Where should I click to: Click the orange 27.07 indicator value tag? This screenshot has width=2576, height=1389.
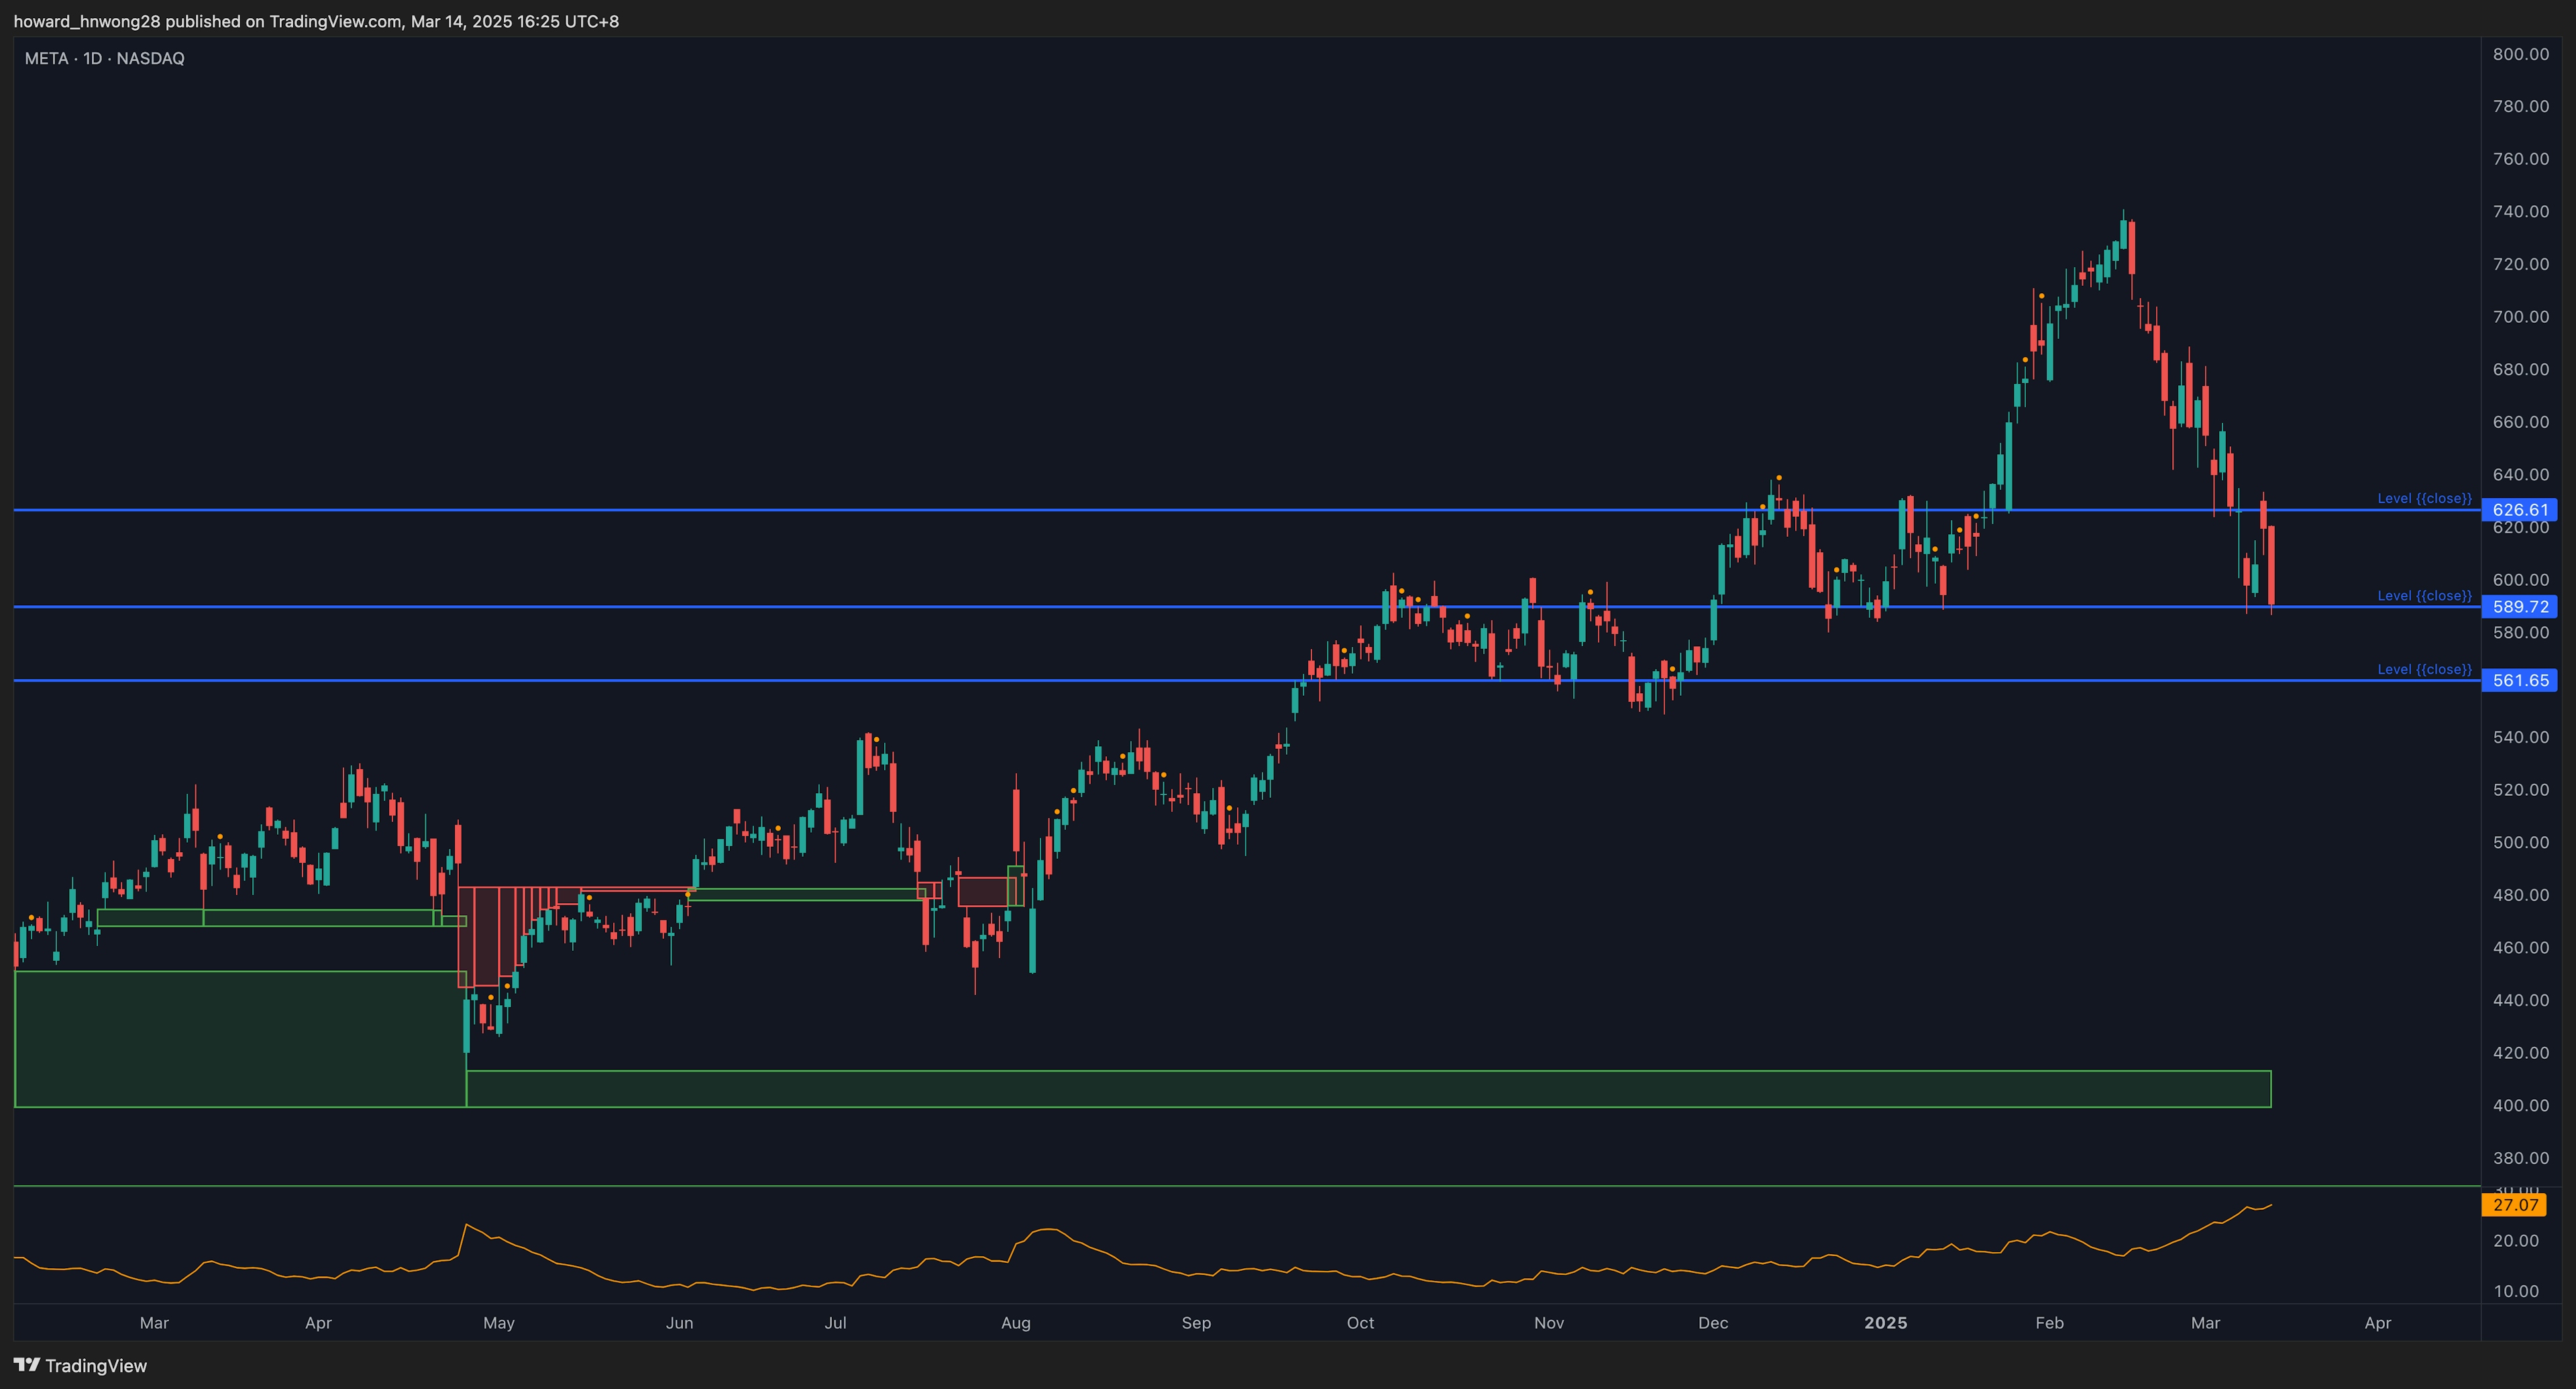(x=2515, y=1205)
